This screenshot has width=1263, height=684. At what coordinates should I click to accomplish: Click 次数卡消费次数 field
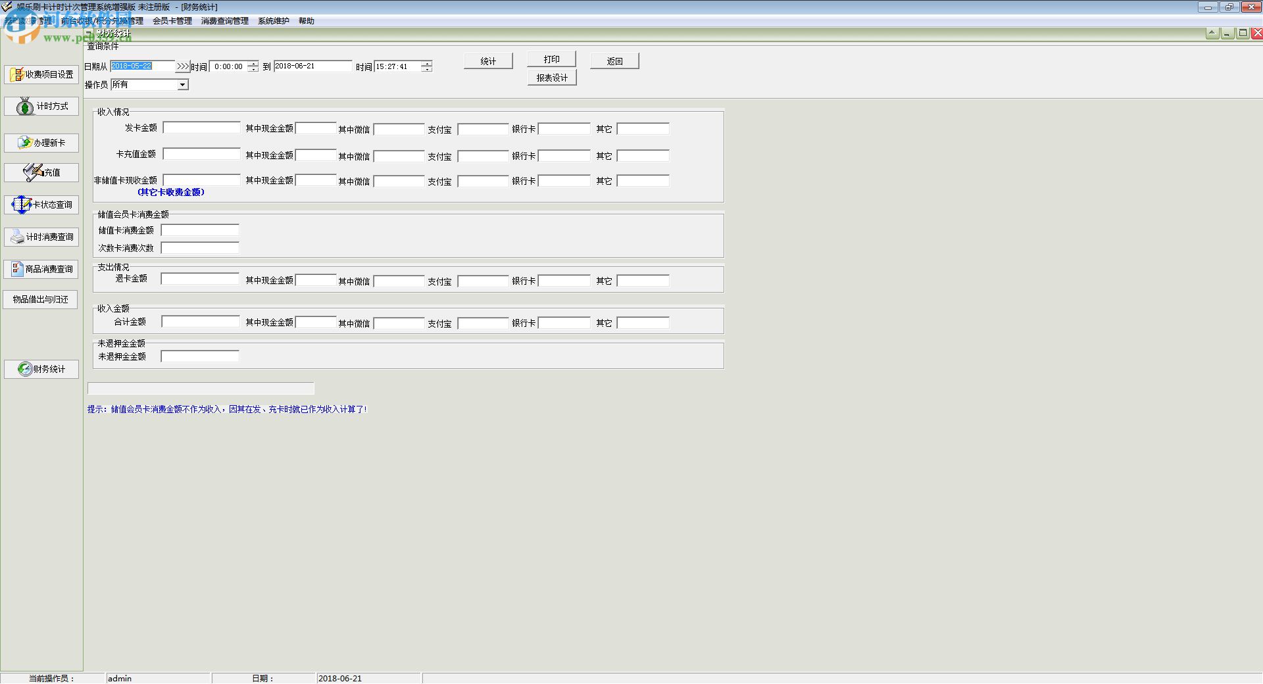pyautogui.click(x=200, y=248)
